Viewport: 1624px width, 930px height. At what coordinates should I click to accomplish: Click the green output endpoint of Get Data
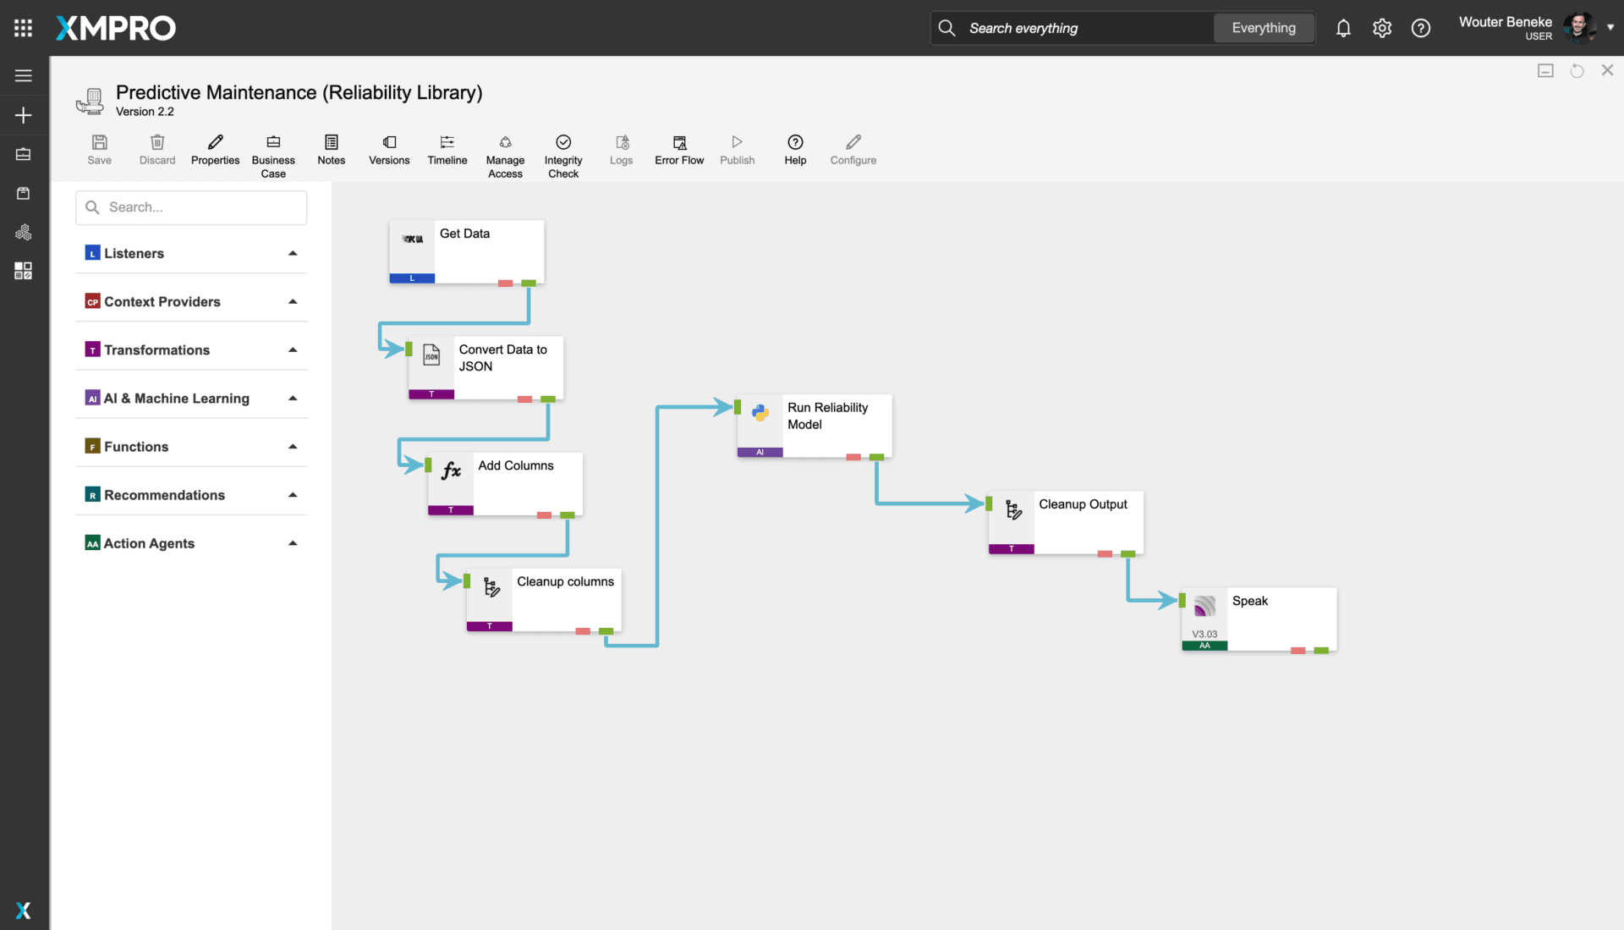[529, 283]
